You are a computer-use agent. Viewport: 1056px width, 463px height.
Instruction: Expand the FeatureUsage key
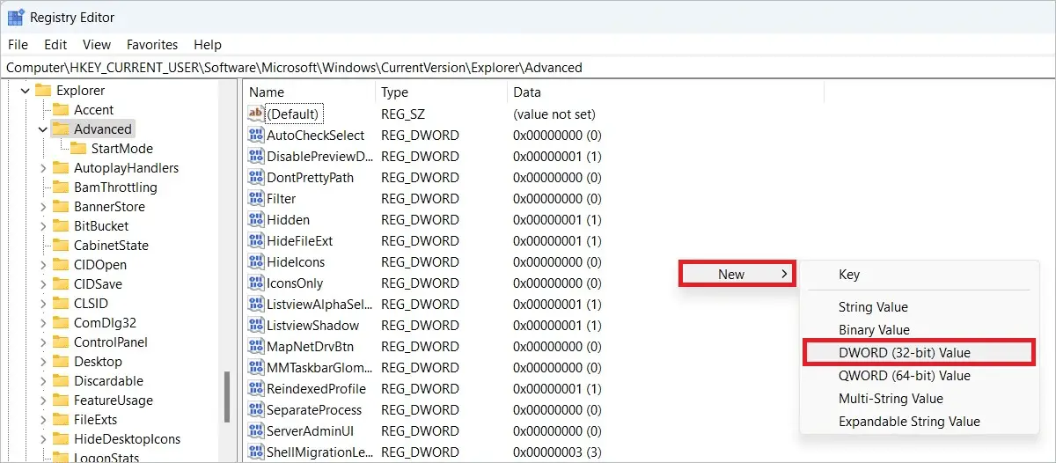(42, 400)
